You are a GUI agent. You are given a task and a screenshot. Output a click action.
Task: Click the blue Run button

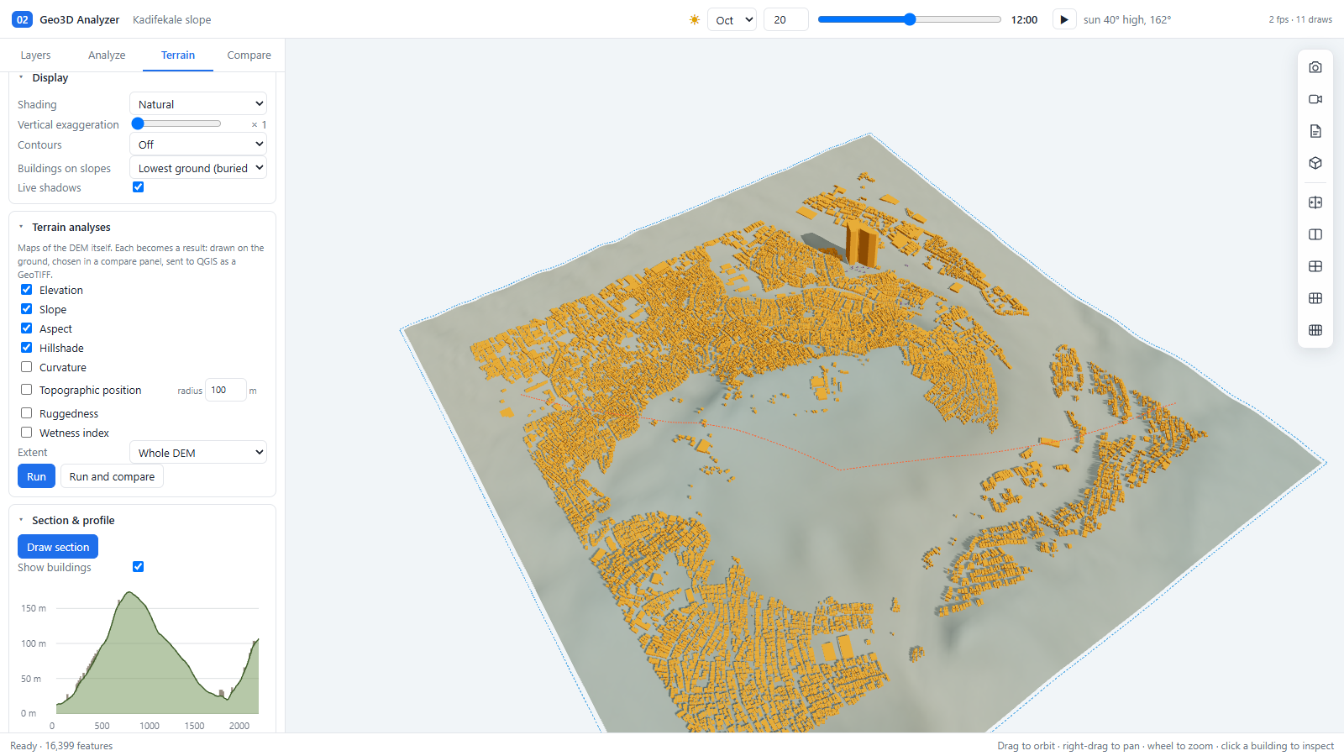[x=37, y=476]
